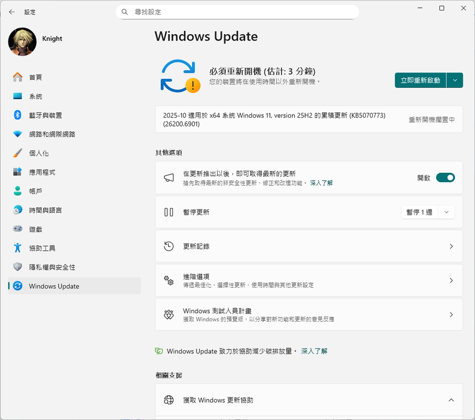Screen dimensions: 475x420
Task: Click the game controller icon for 遊戲
Action: pyautogui.click(x=18, y=229)
